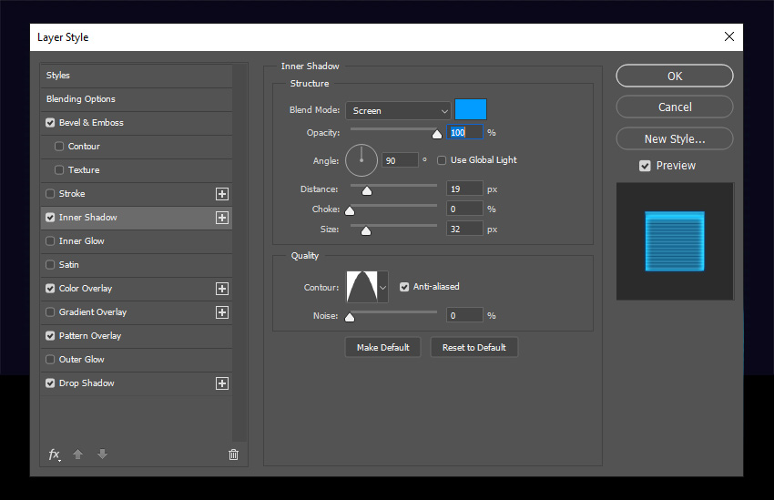
Task: Duplicate Drop Shadow using its plus icon
Action: pos(222,383)
